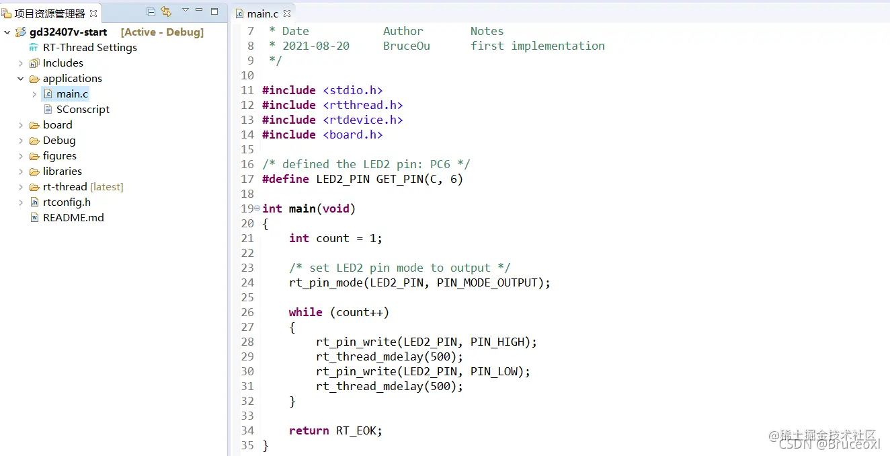The width and height of the screenshot is (890, 456).
Task: Open the project explorer View Menu dropdown
Action: click(x=185, y=11)
